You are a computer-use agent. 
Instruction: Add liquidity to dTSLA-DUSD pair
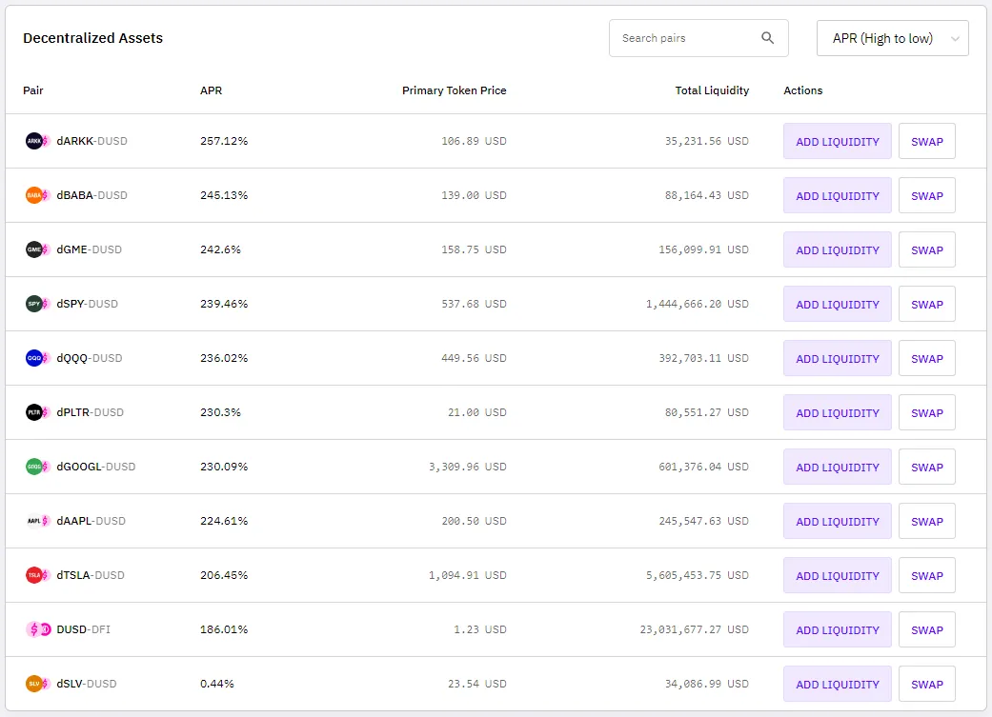click(x=837, y=576)
